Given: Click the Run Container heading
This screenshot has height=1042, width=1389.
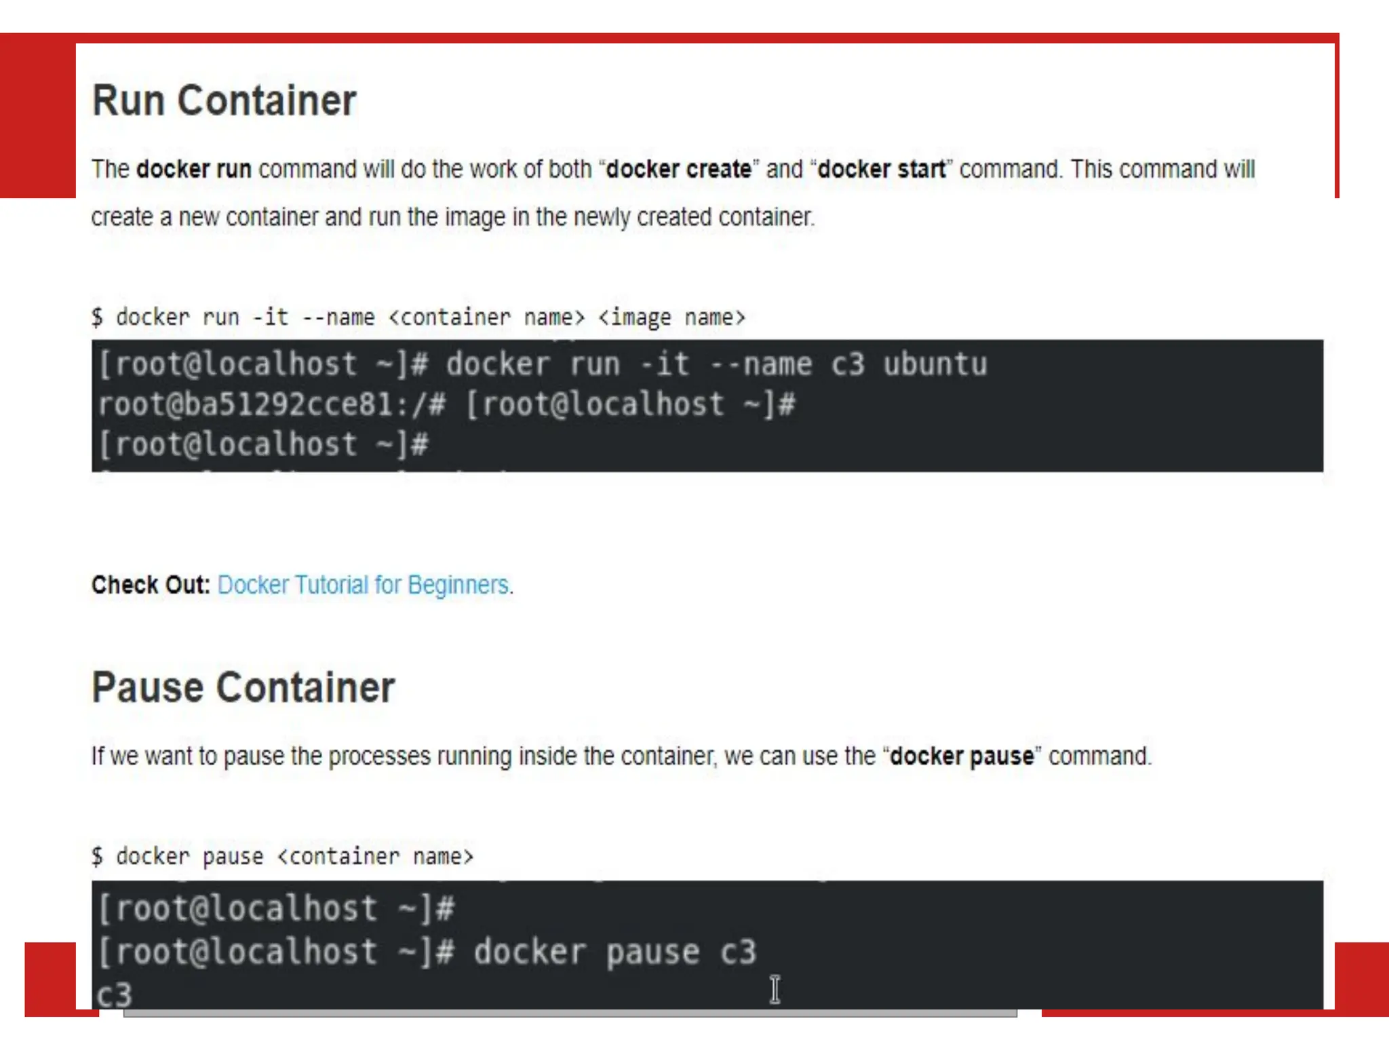Looking at the screenshot, I should pos(224,101).
